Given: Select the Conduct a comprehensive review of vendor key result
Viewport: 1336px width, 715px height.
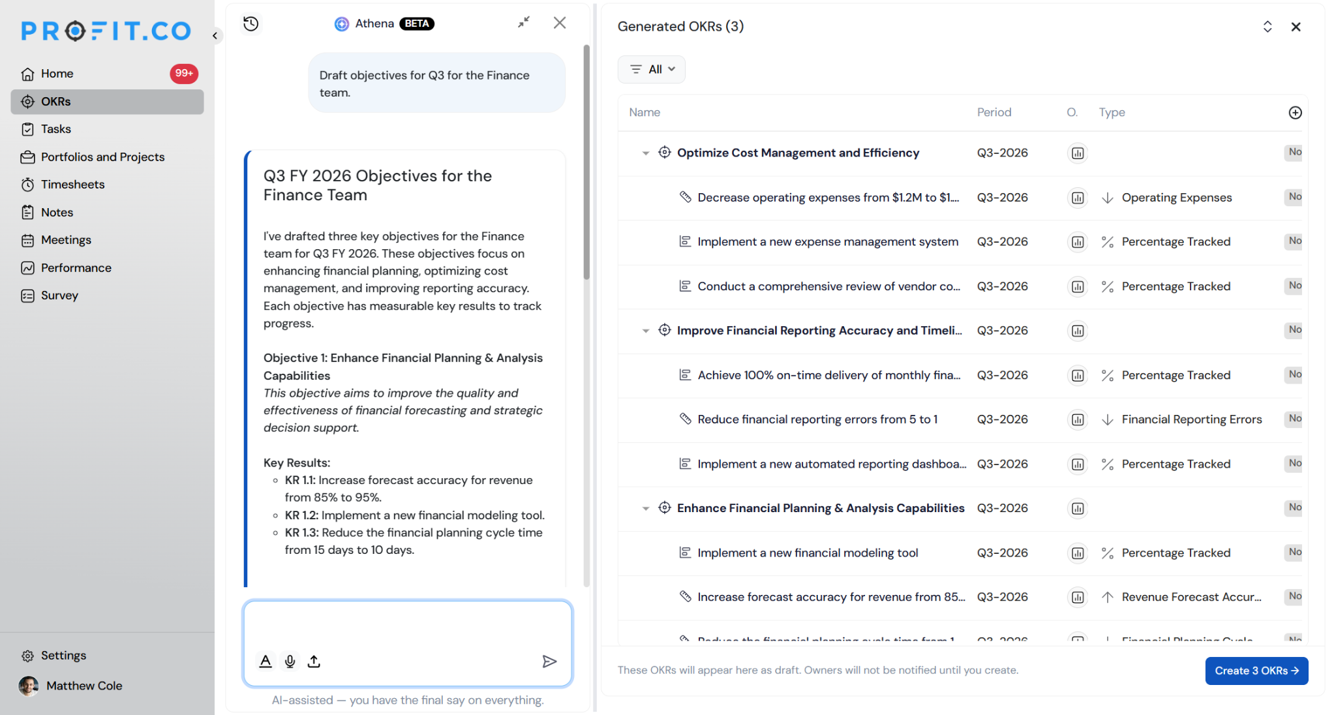Looking at the screenshot, I should [828, 286].
